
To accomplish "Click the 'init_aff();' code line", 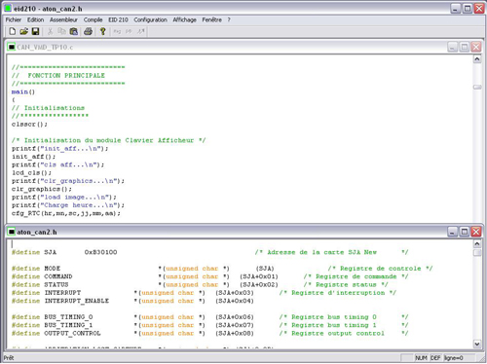I will [x=33, y=157].
